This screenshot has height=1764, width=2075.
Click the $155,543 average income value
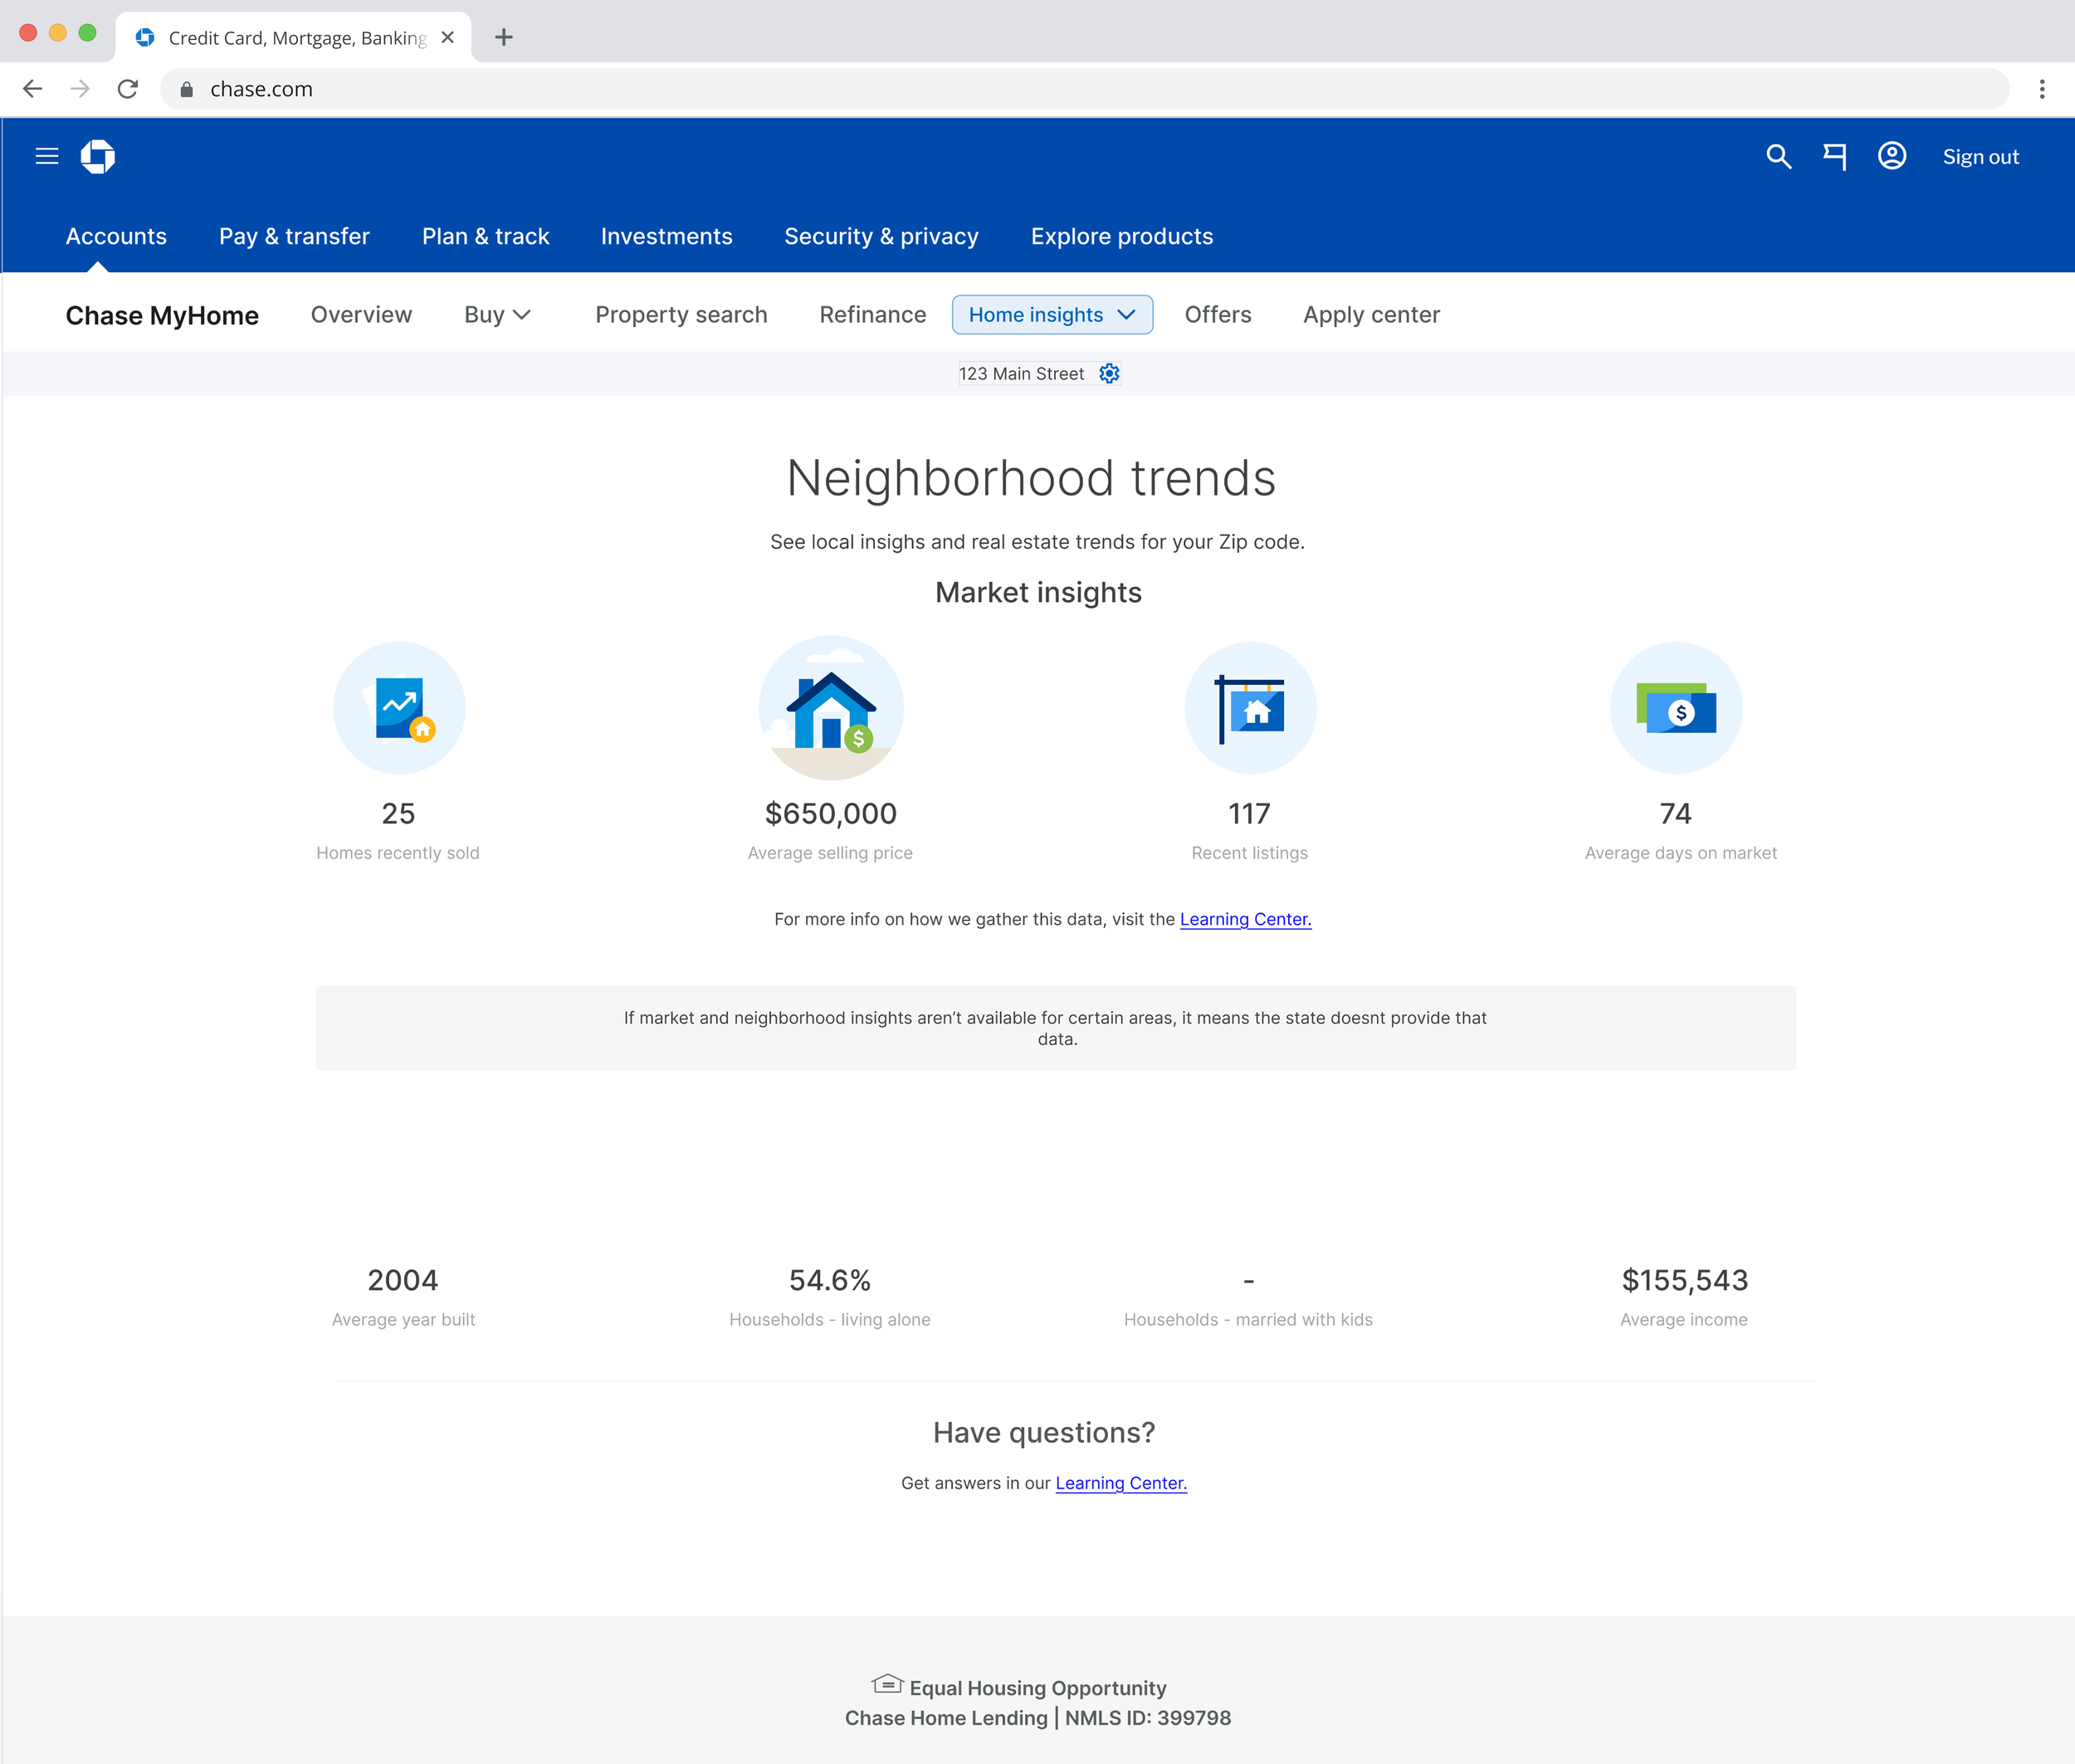coord(1685,1280)
